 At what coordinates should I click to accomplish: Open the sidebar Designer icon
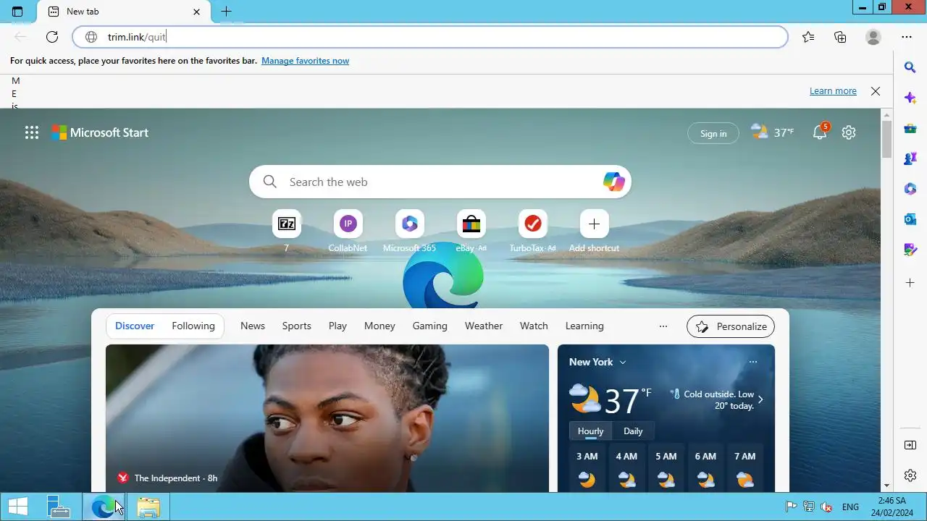910,250
